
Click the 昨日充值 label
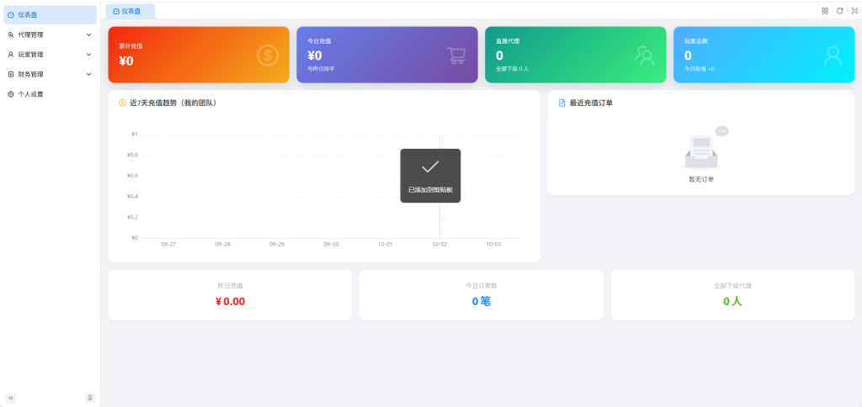[x=231, y=286]
